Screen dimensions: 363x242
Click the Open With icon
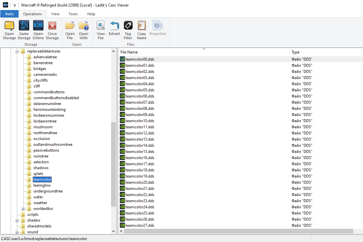(83, 26)
